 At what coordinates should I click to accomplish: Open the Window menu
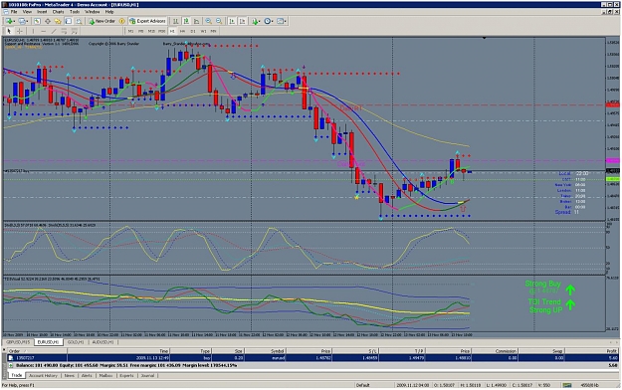[92, 12]
